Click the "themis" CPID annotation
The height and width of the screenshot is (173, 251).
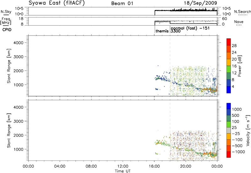point(162,31)
